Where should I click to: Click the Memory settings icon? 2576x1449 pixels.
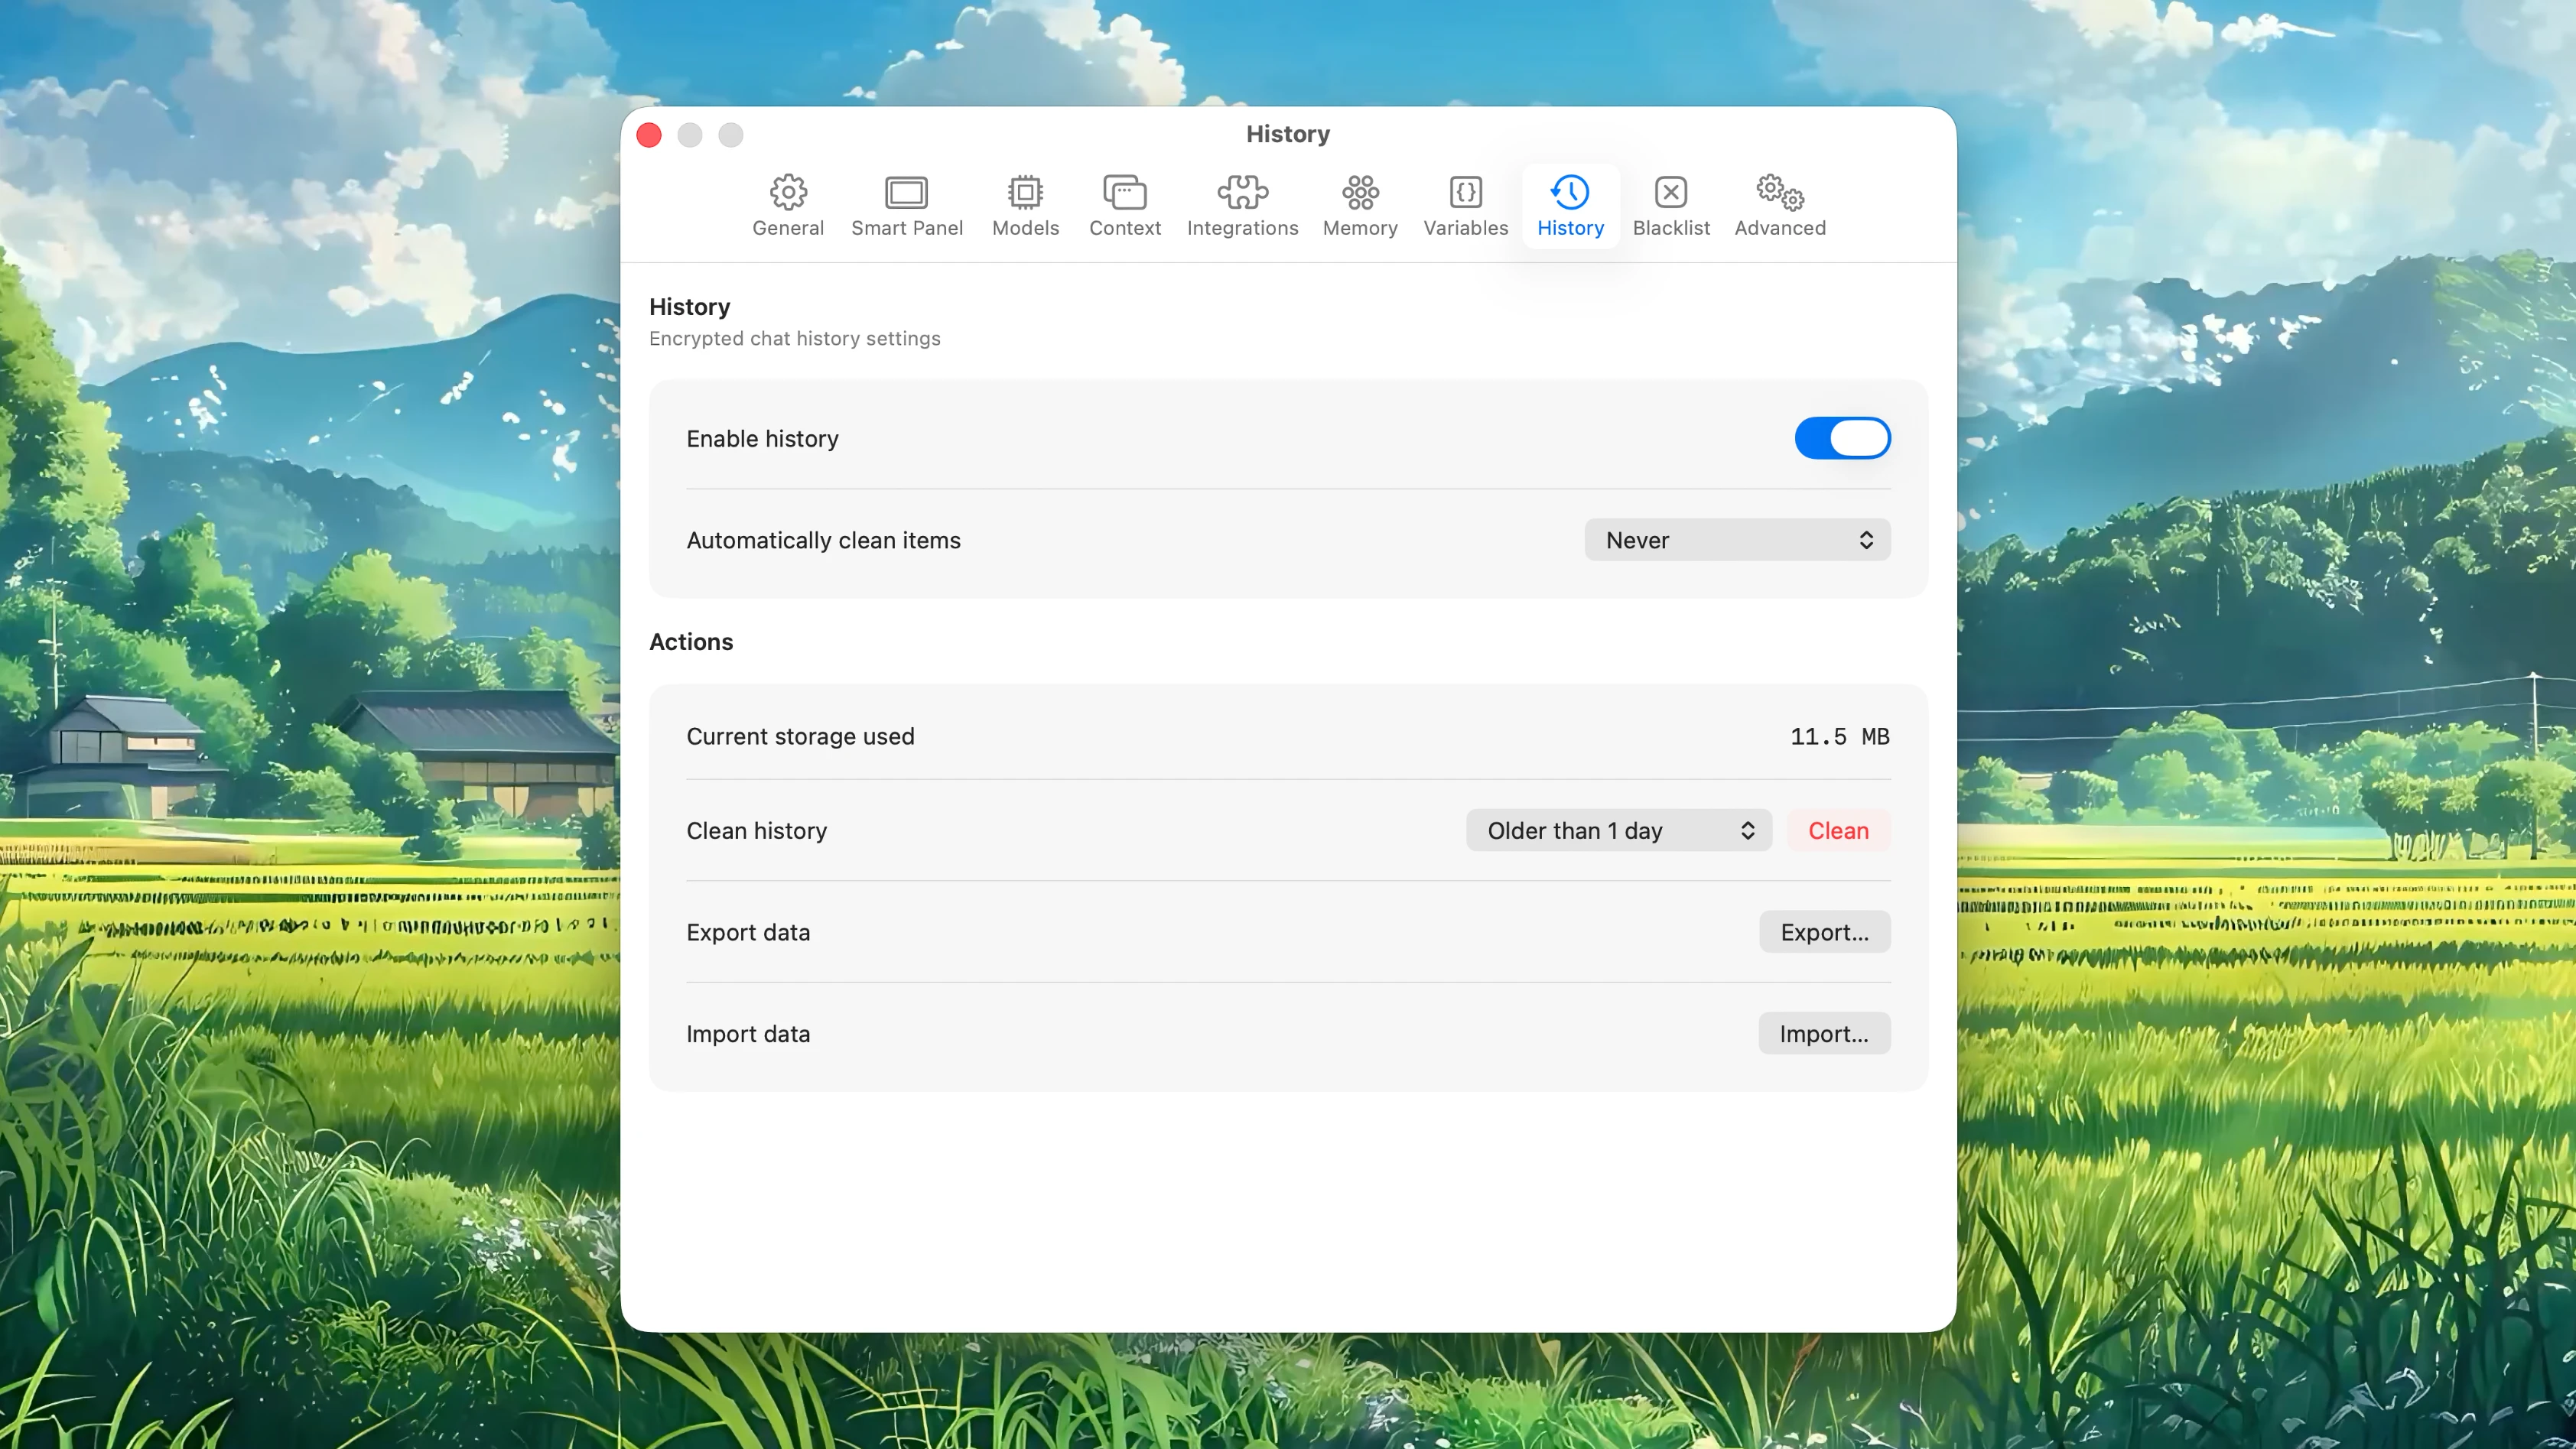[x=1359, y=204]
